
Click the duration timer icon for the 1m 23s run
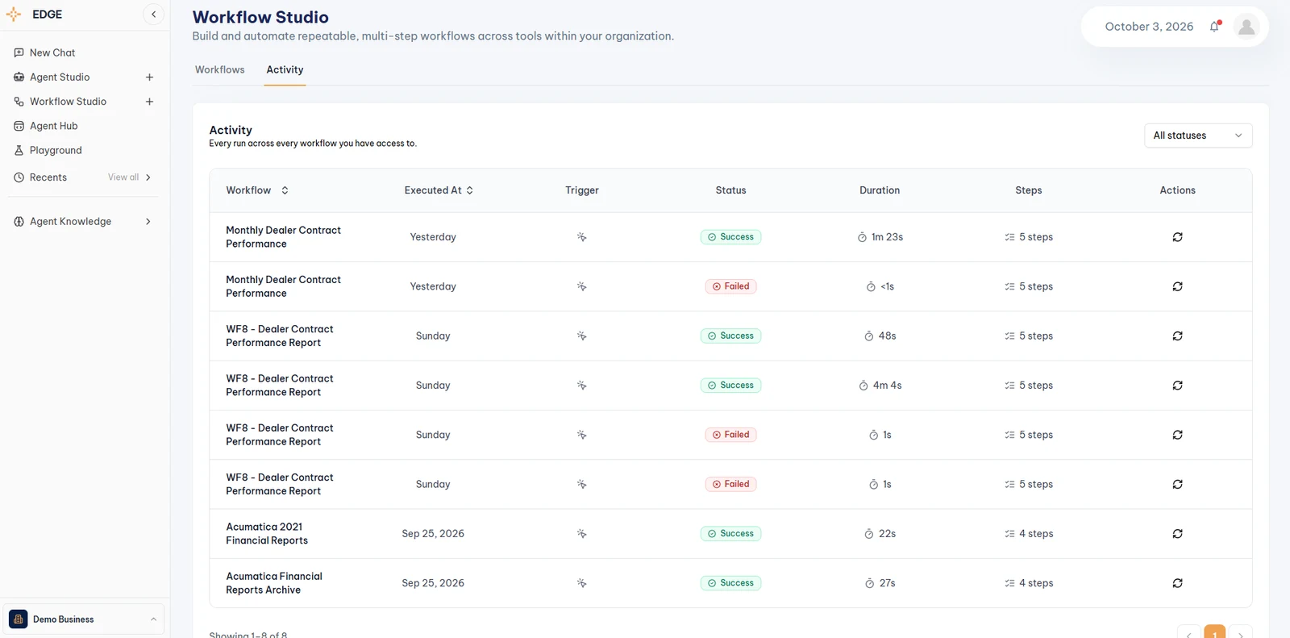(x=862, y=237)
